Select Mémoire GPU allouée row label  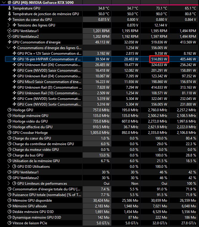click(x=30, y=206)
